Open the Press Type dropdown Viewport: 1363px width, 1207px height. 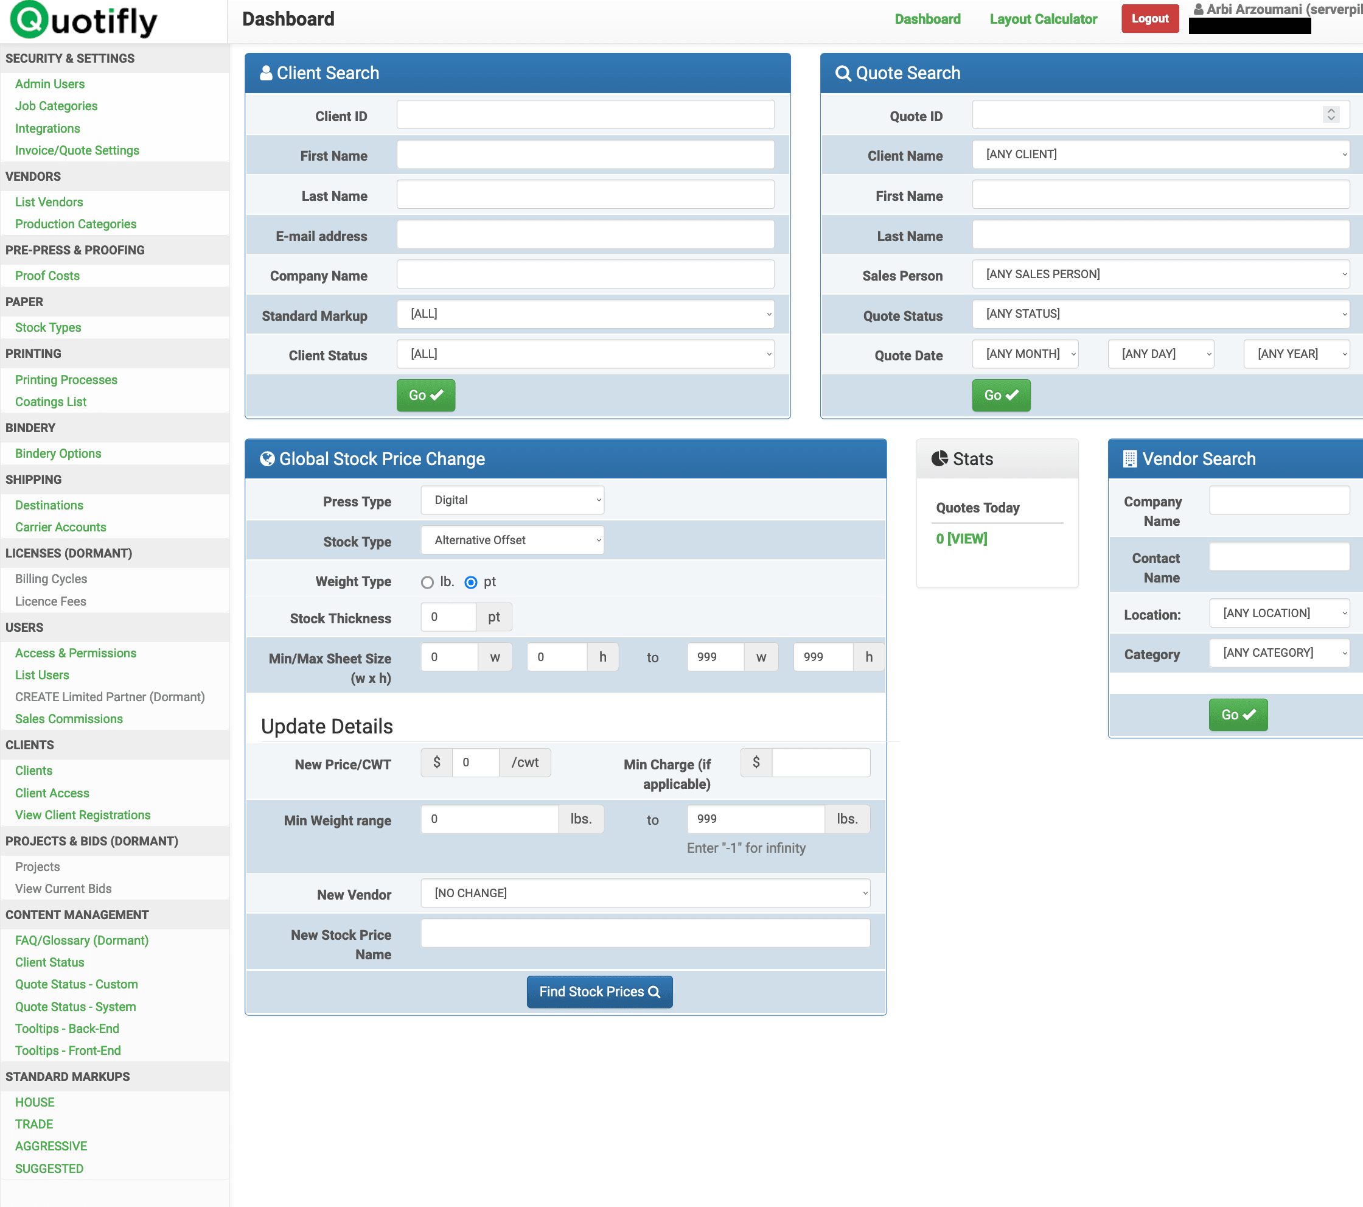tap(512, 500)
